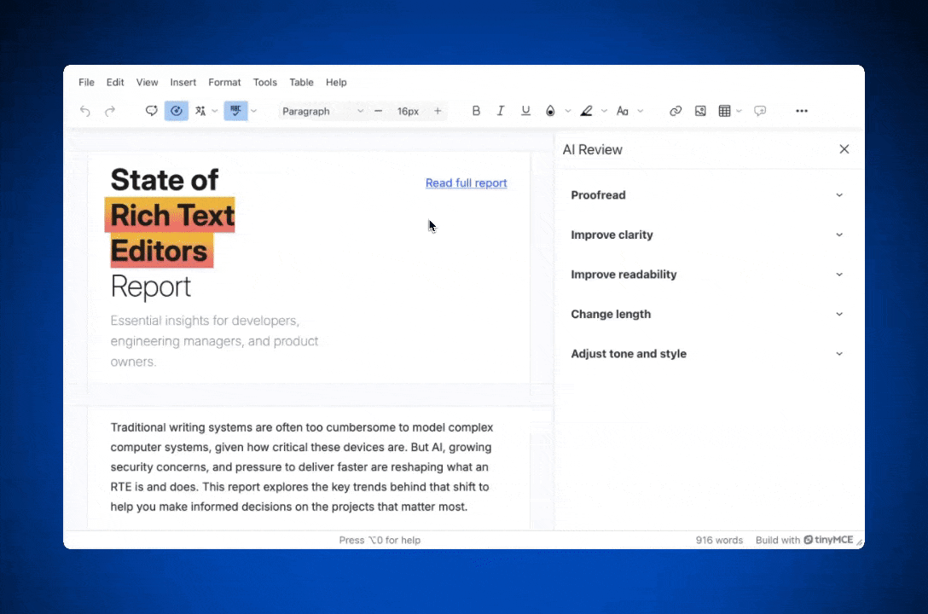
Task: Open the text color picker dropdown
Action: click(568, 111)
